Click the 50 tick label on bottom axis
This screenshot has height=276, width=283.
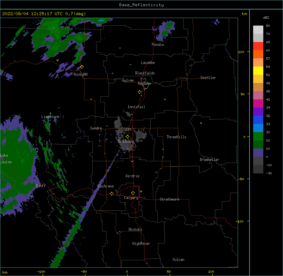click(169, 271)
